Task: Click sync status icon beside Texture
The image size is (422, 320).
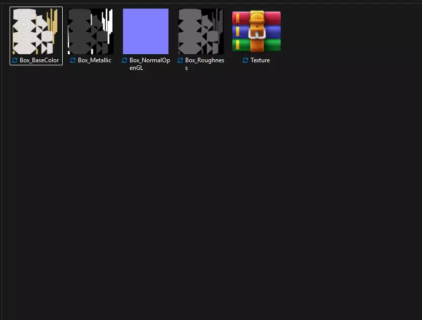Action: pos(245,60)
